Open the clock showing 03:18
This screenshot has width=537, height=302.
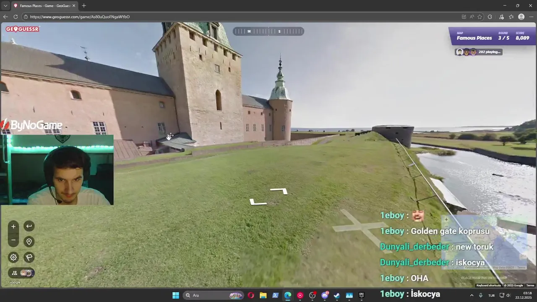point(523,295)
